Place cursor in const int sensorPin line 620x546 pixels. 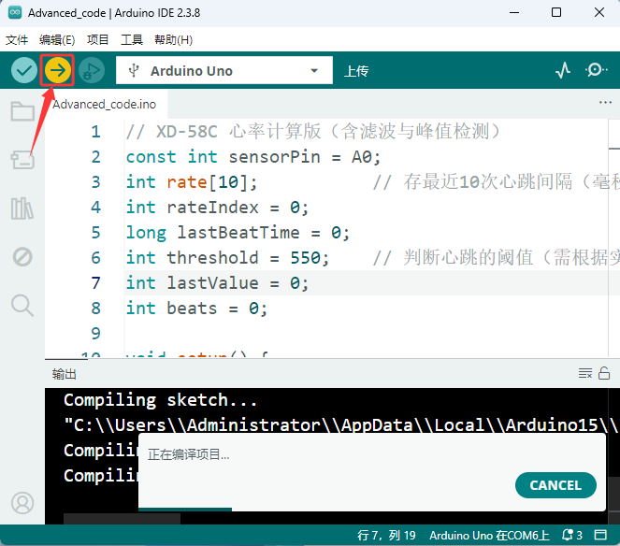253,157
